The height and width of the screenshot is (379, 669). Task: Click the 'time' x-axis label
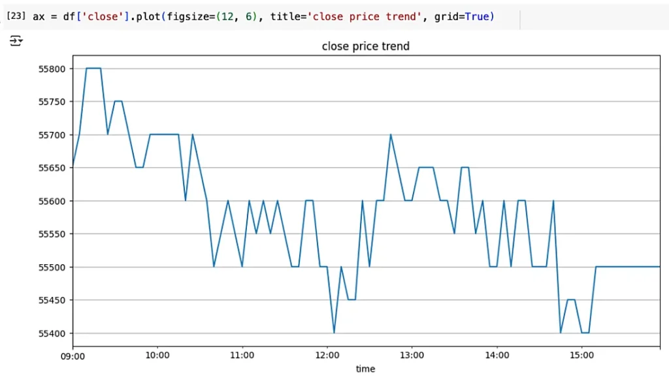tap(366, 369)
